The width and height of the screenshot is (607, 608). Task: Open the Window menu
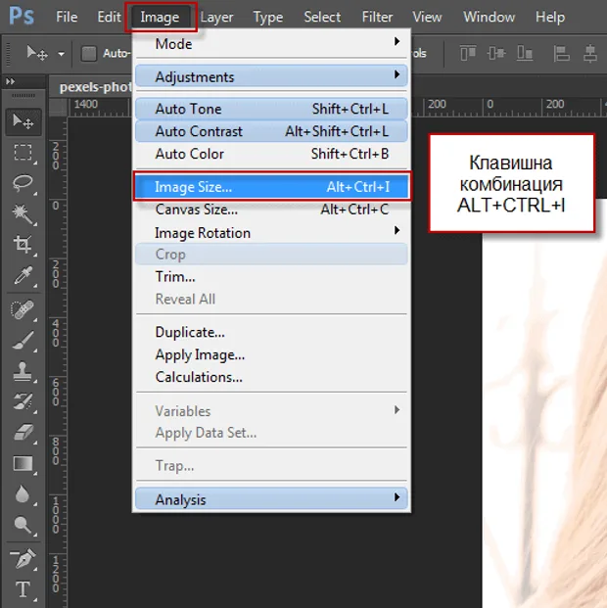point(490,17)
